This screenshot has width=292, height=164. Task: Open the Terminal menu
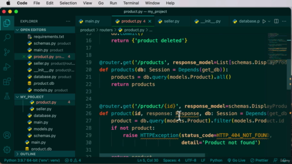tap(131, 3)
